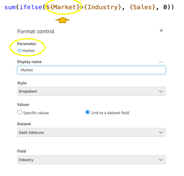This screenshot has height=176, width=184.
Task: Focus the Display name text field
Action: [x=91, y=70]
